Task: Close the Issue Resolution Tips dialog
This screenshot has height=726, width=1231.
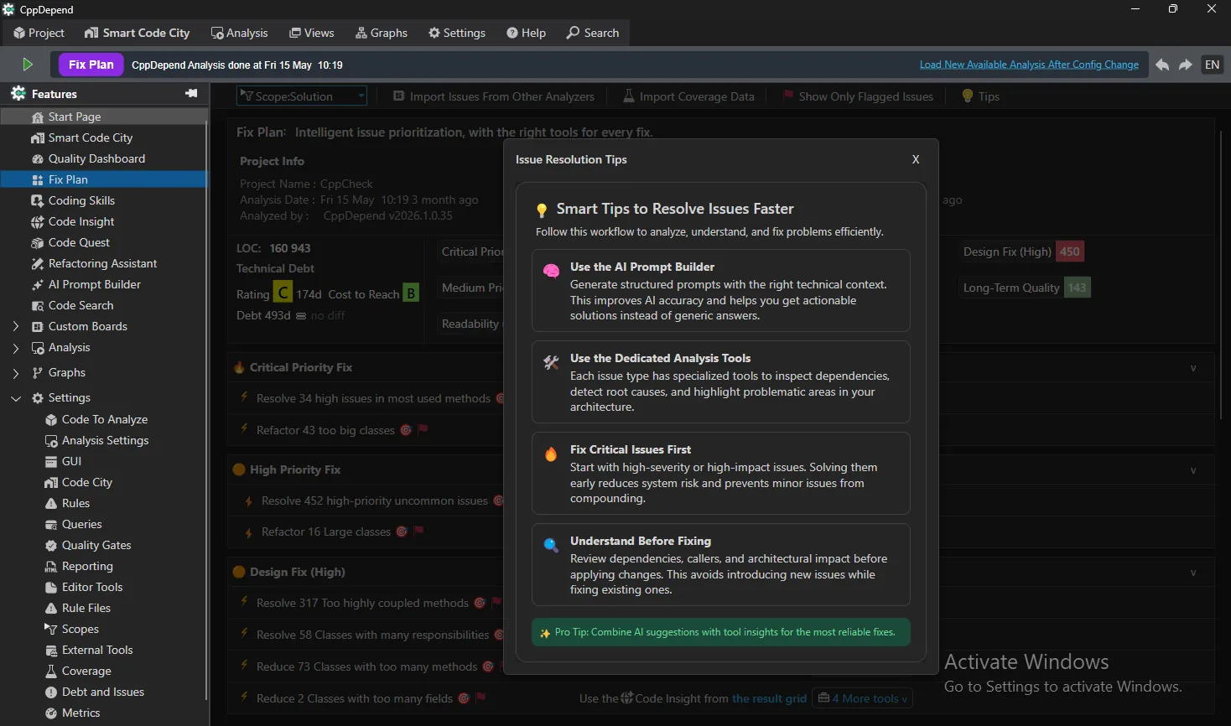Action: (x=916, y=159)
